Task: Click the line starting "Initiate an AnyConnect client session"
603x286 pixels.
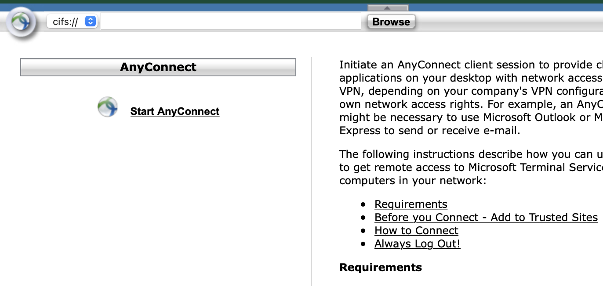Action: pyautogui.click(x=470, y=65)
